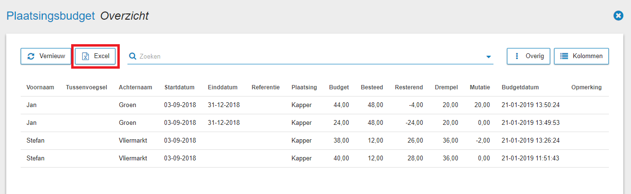631x194 pixels.
Task: Click the magnifying glass search icon
Action: point(133,56)
